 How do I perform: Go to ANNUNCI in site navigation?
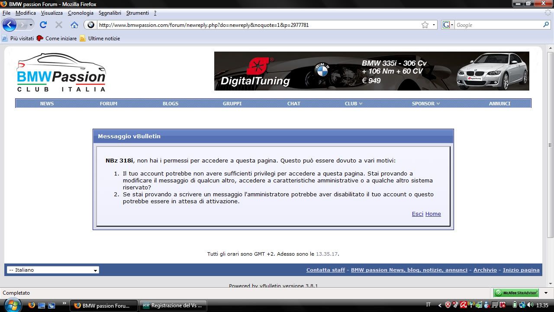tap(500, 104)
